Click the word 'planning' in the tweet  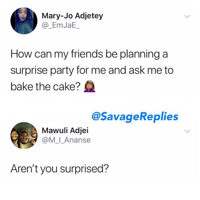coord(140,54)
